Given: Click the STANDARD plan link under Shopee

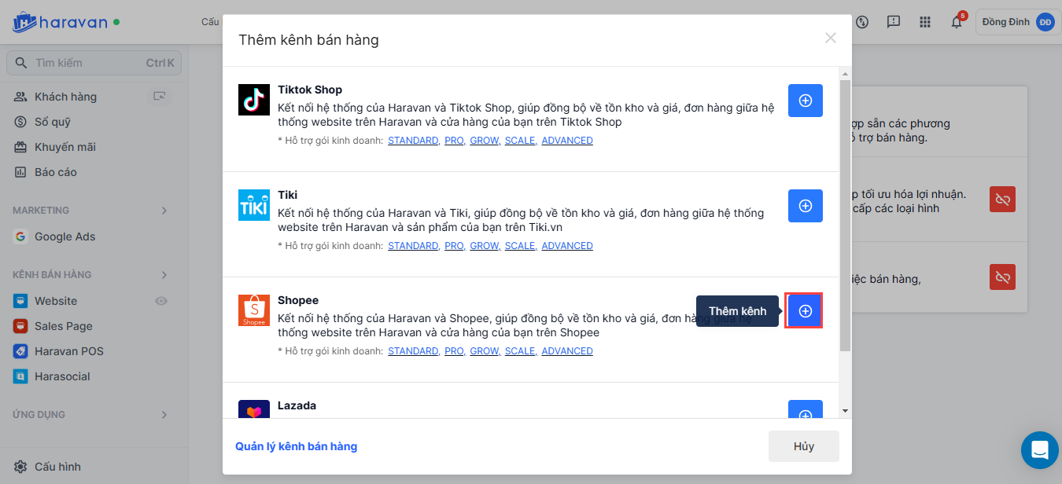Looking at the screenshot, I should [x=413, y=351].
